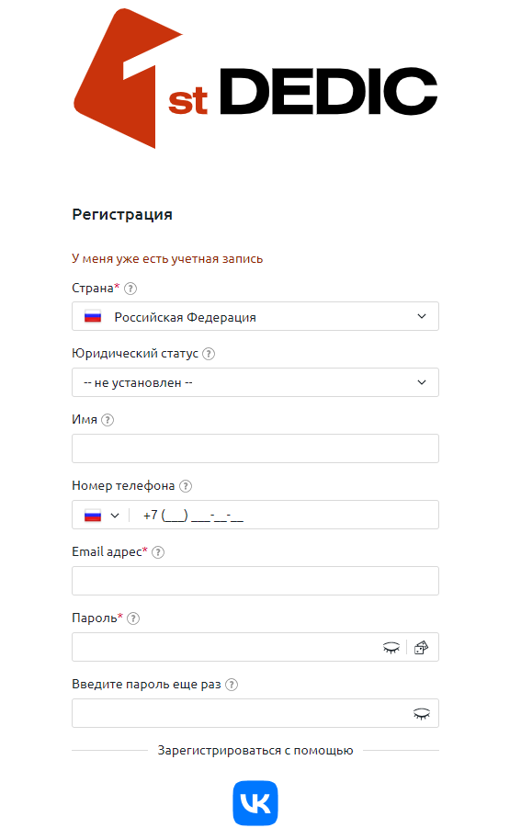Click help icon next to Страна
521x828 pixels.
130,289
